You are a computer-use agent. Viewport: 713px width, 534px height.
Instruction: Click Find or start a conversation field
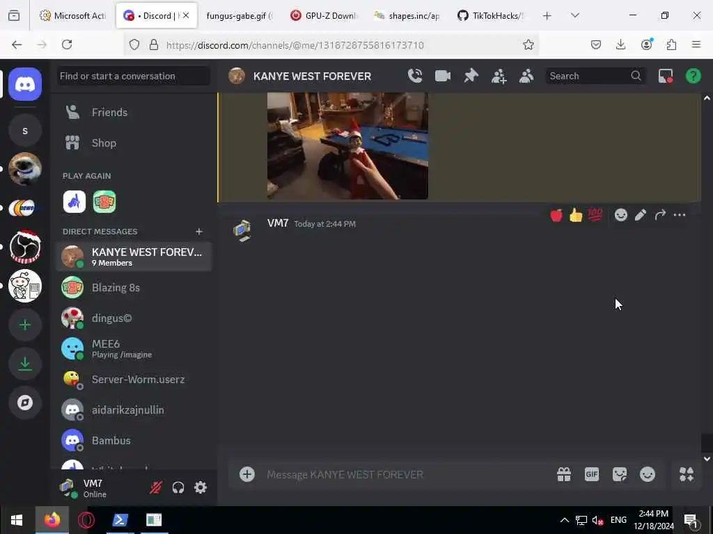click(134, 76)
